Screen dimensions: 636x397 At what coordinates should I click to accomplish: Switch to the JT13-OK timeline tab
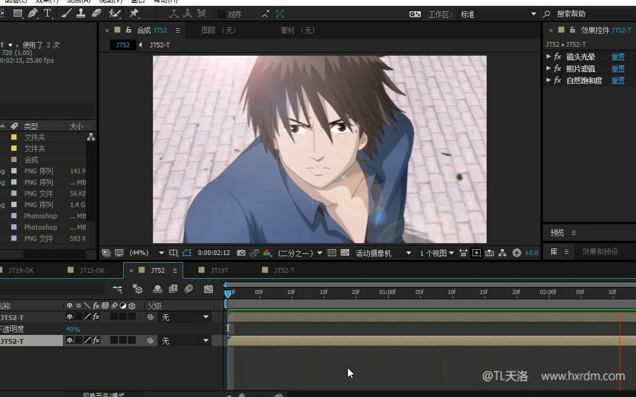pos(91,270)
